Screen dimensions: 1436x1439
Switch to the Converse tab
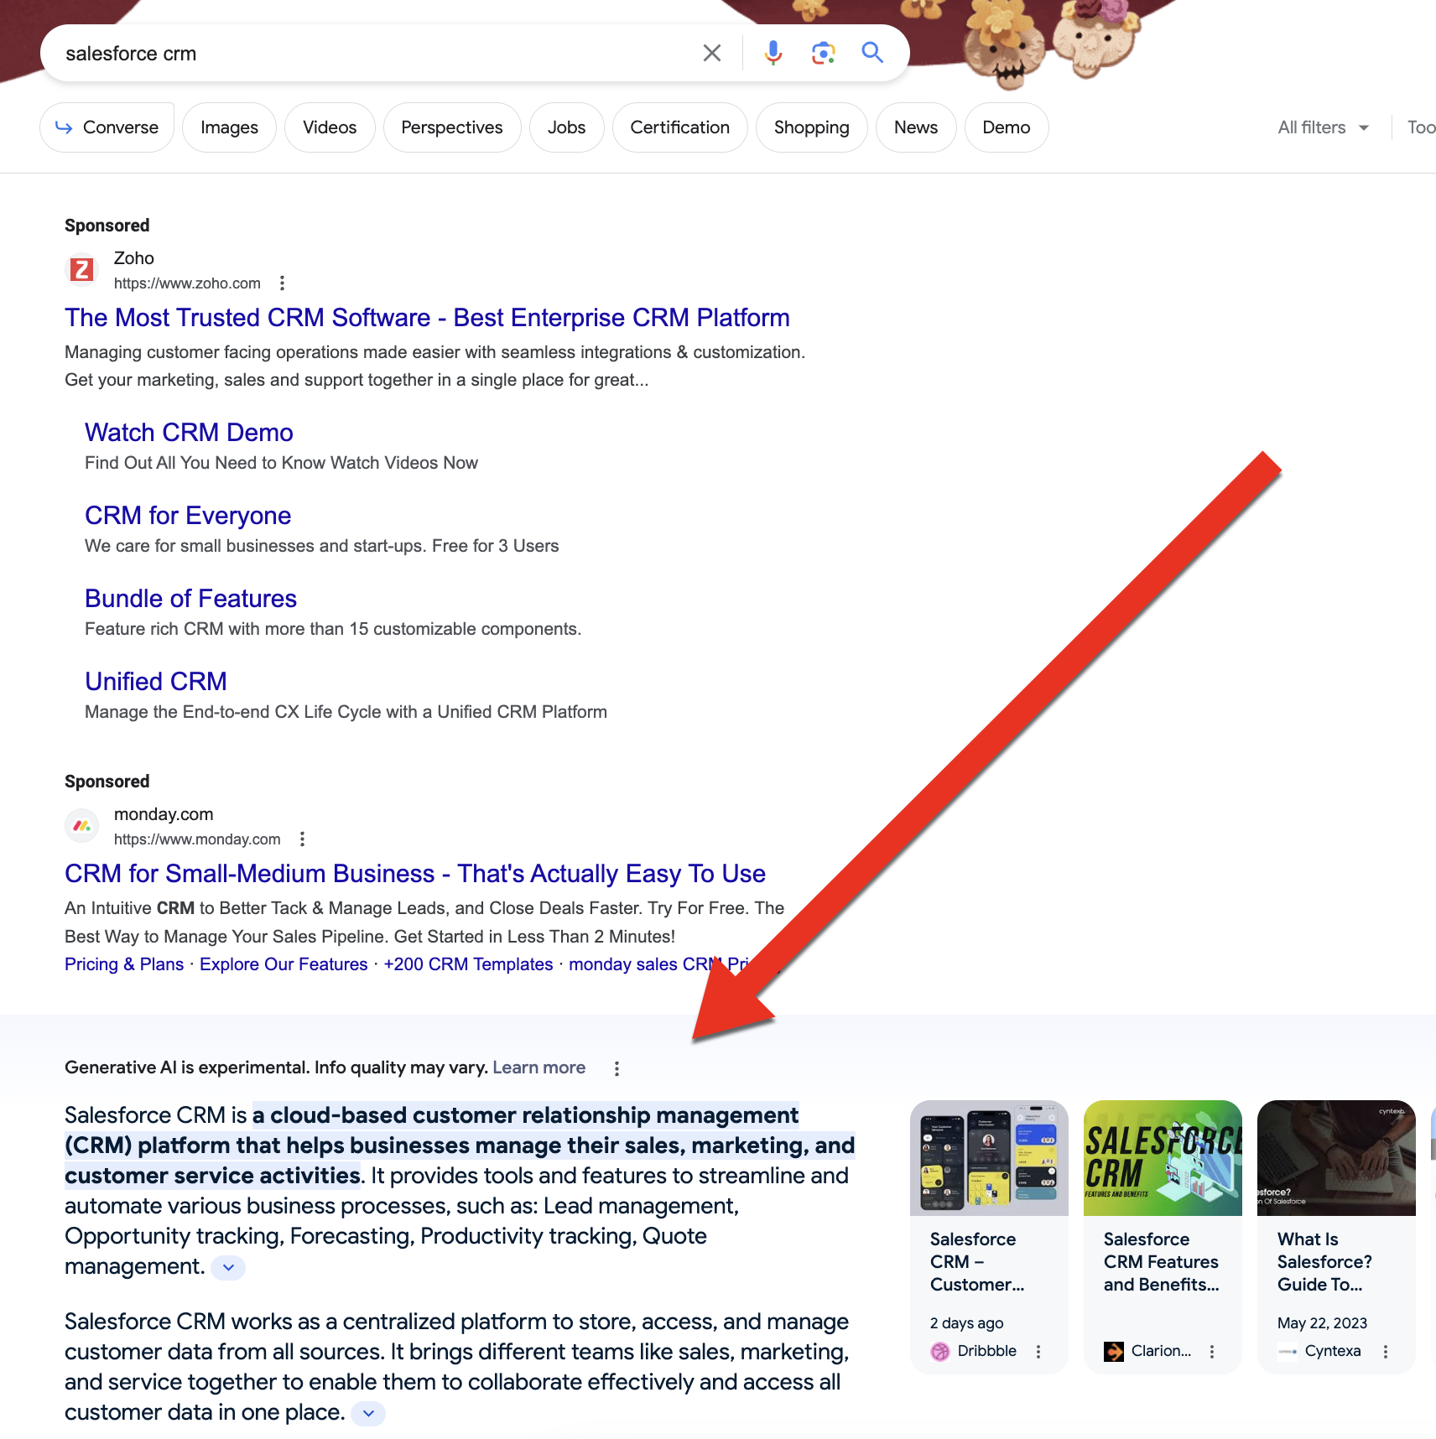coord(107,127)
